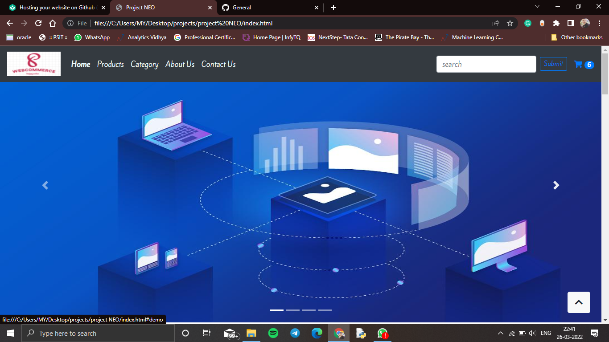Open the Products nav link

point(111,64)
